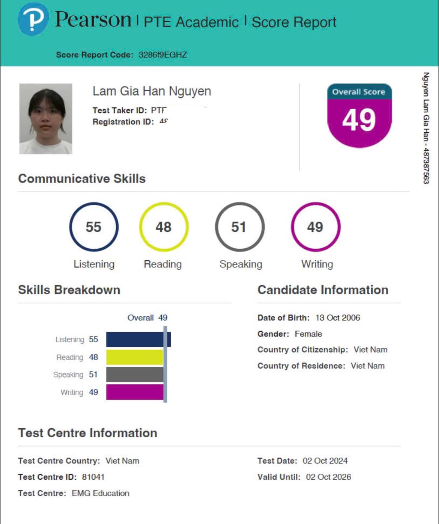Click the Overall 49 label above the chart
This screenshot has height=524, width=439.
point(147,318)
